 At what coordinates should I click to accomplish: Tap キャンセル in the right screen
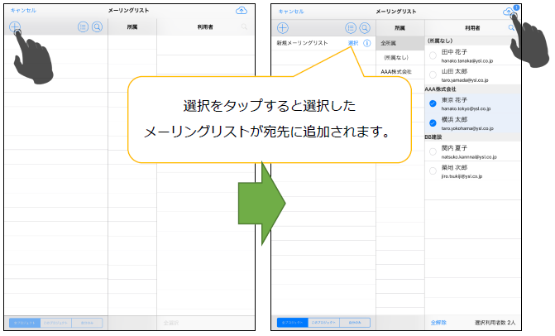coord(293,11)
